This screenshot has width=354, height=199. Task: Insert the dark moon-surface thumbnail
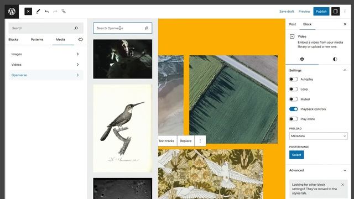point(123,188)
